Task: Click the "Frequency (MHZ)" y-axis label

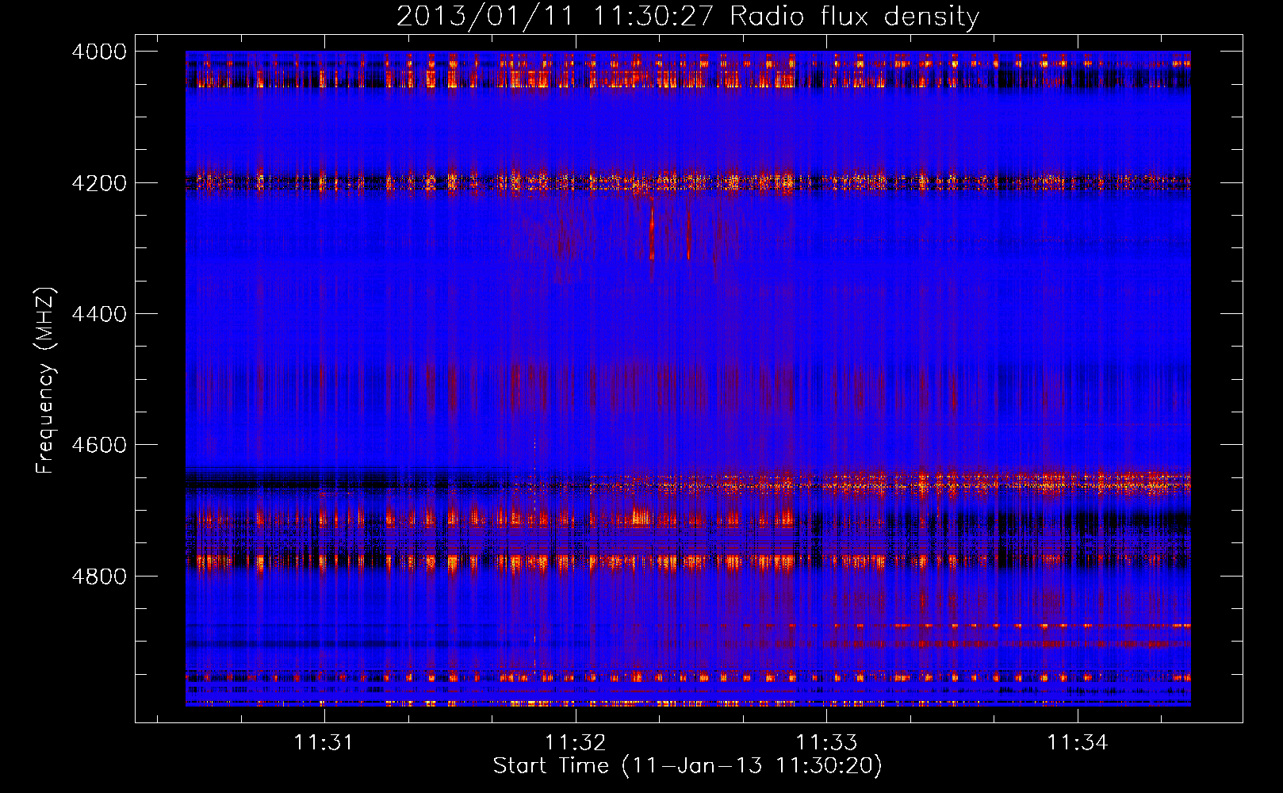Action: tap(46, 381)
